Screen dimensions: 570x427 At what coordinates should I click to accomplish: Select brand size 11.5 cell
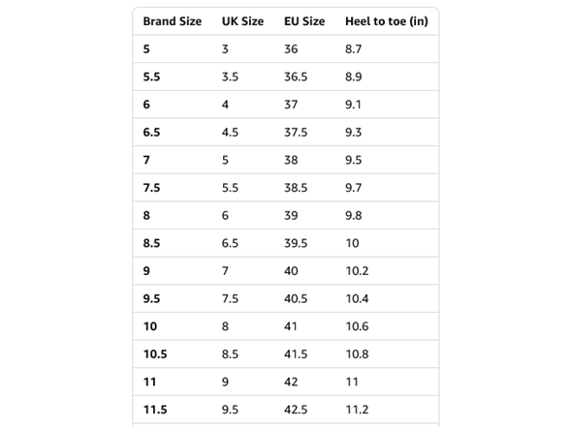pyautogui.click(x=155, y=410)
